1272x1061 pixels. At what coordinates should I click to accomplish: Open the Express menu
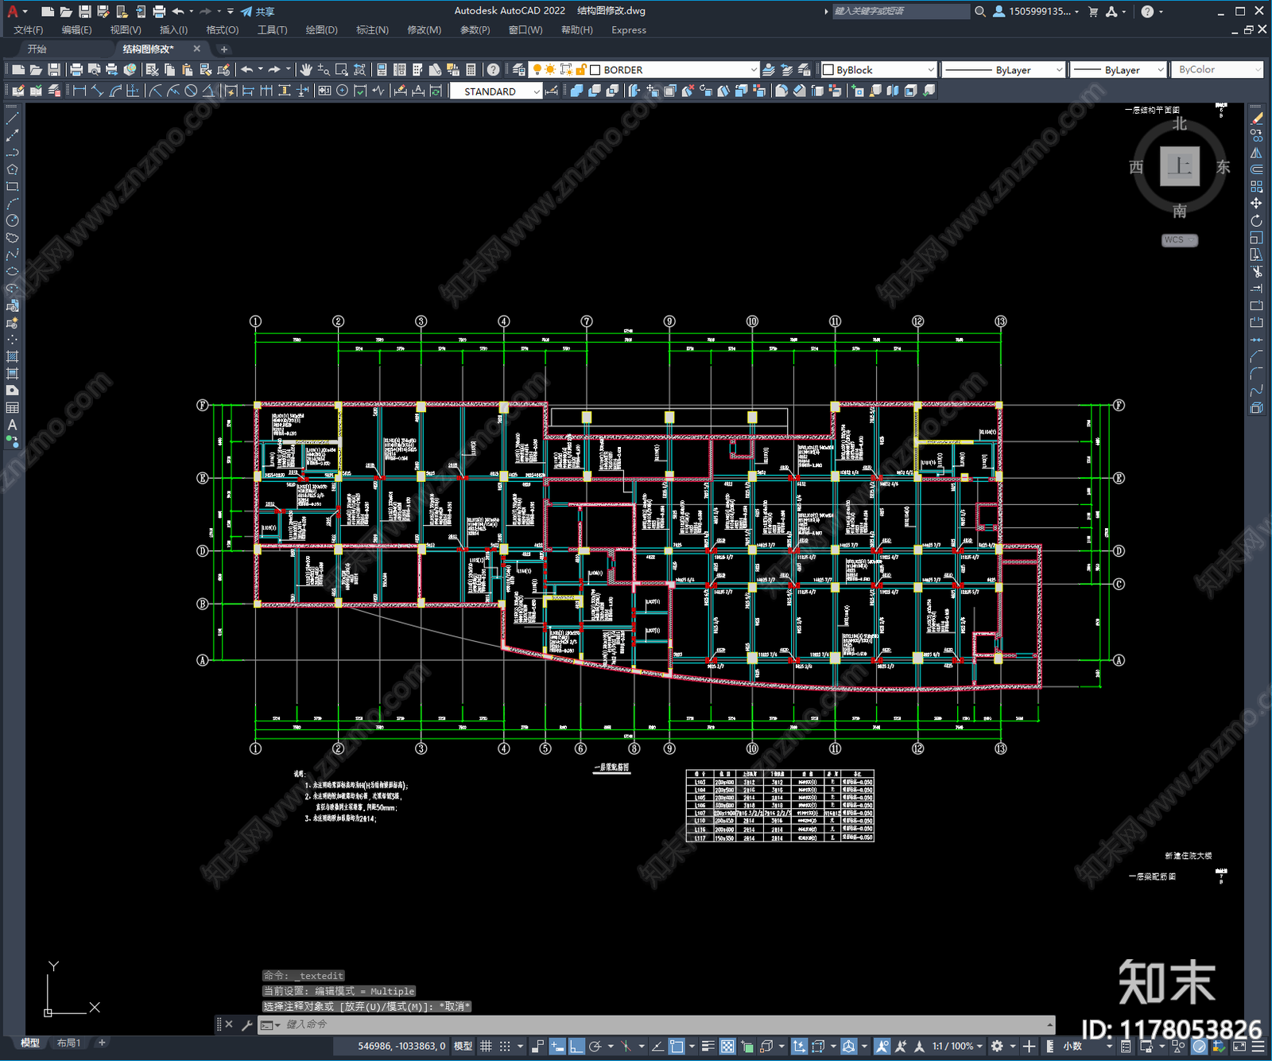coord(629,30)
